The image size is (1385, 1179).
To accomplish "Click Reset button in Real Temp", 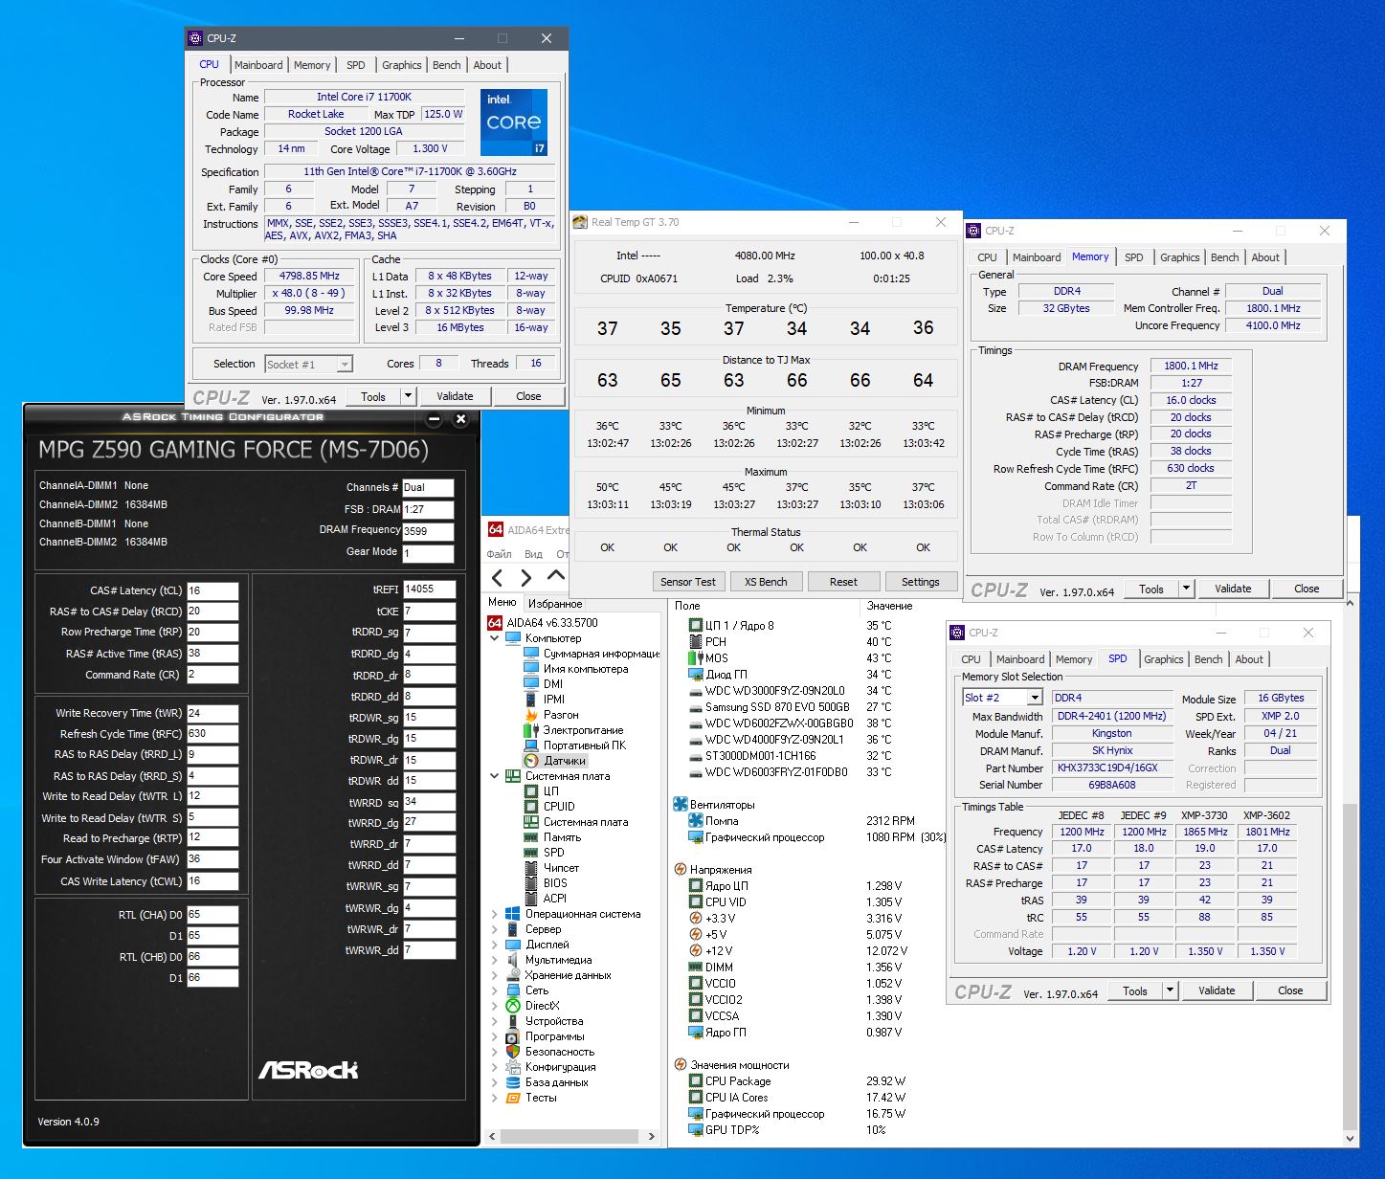I will [x=843, y=582].
